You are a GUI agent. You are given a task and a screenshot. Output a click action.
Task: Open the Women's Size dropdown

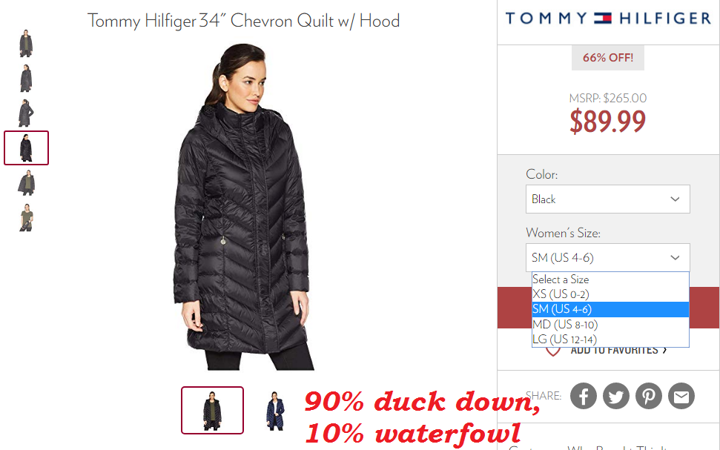[x=607, y=257]
